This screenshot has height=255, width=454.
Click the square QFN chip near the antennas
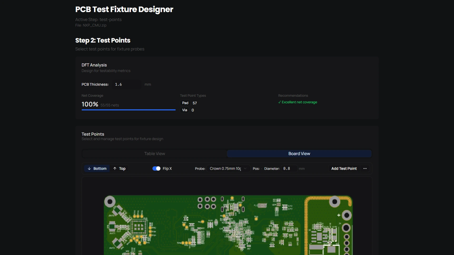pos(139,227)
